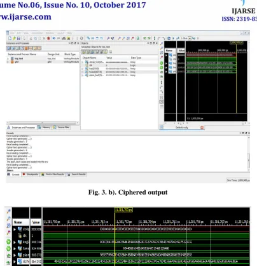This screenshot has height=266, width=257.
Task: Click the binoculars Find toolbar icon
Action: (64, 38)
